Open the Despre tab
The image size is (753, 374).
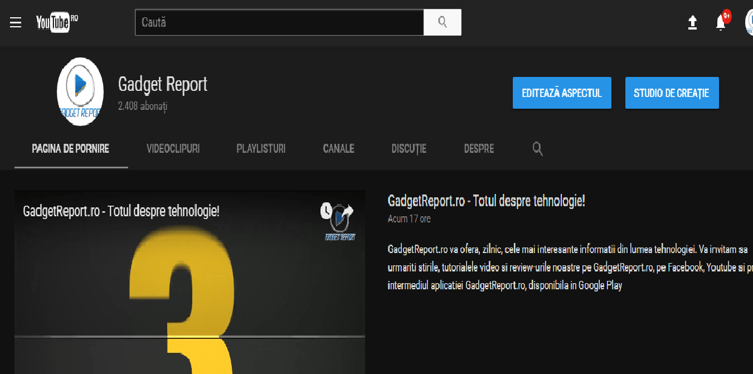point(479,149)
